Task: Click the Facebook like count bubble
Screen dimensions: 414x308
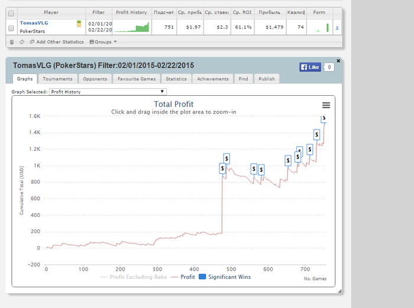Action: [329, 67]
